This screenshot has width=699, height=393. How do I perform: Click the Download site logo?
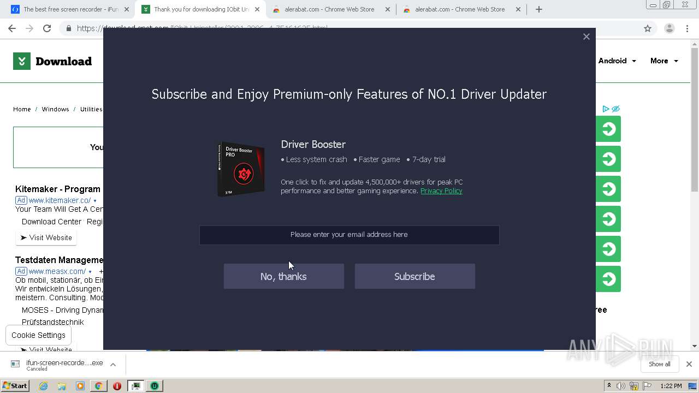coord(52,61)
